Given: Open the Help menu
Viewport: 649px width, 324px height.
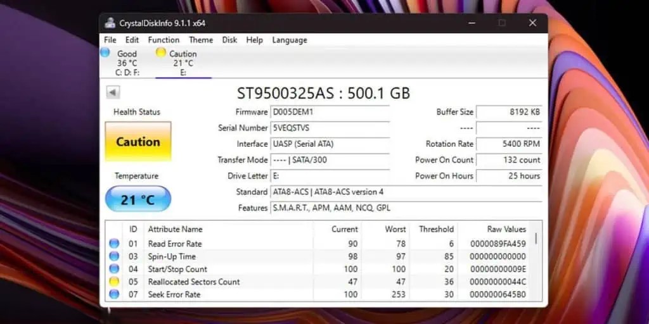Looking at the screenshot, I should tap(255, 40).
